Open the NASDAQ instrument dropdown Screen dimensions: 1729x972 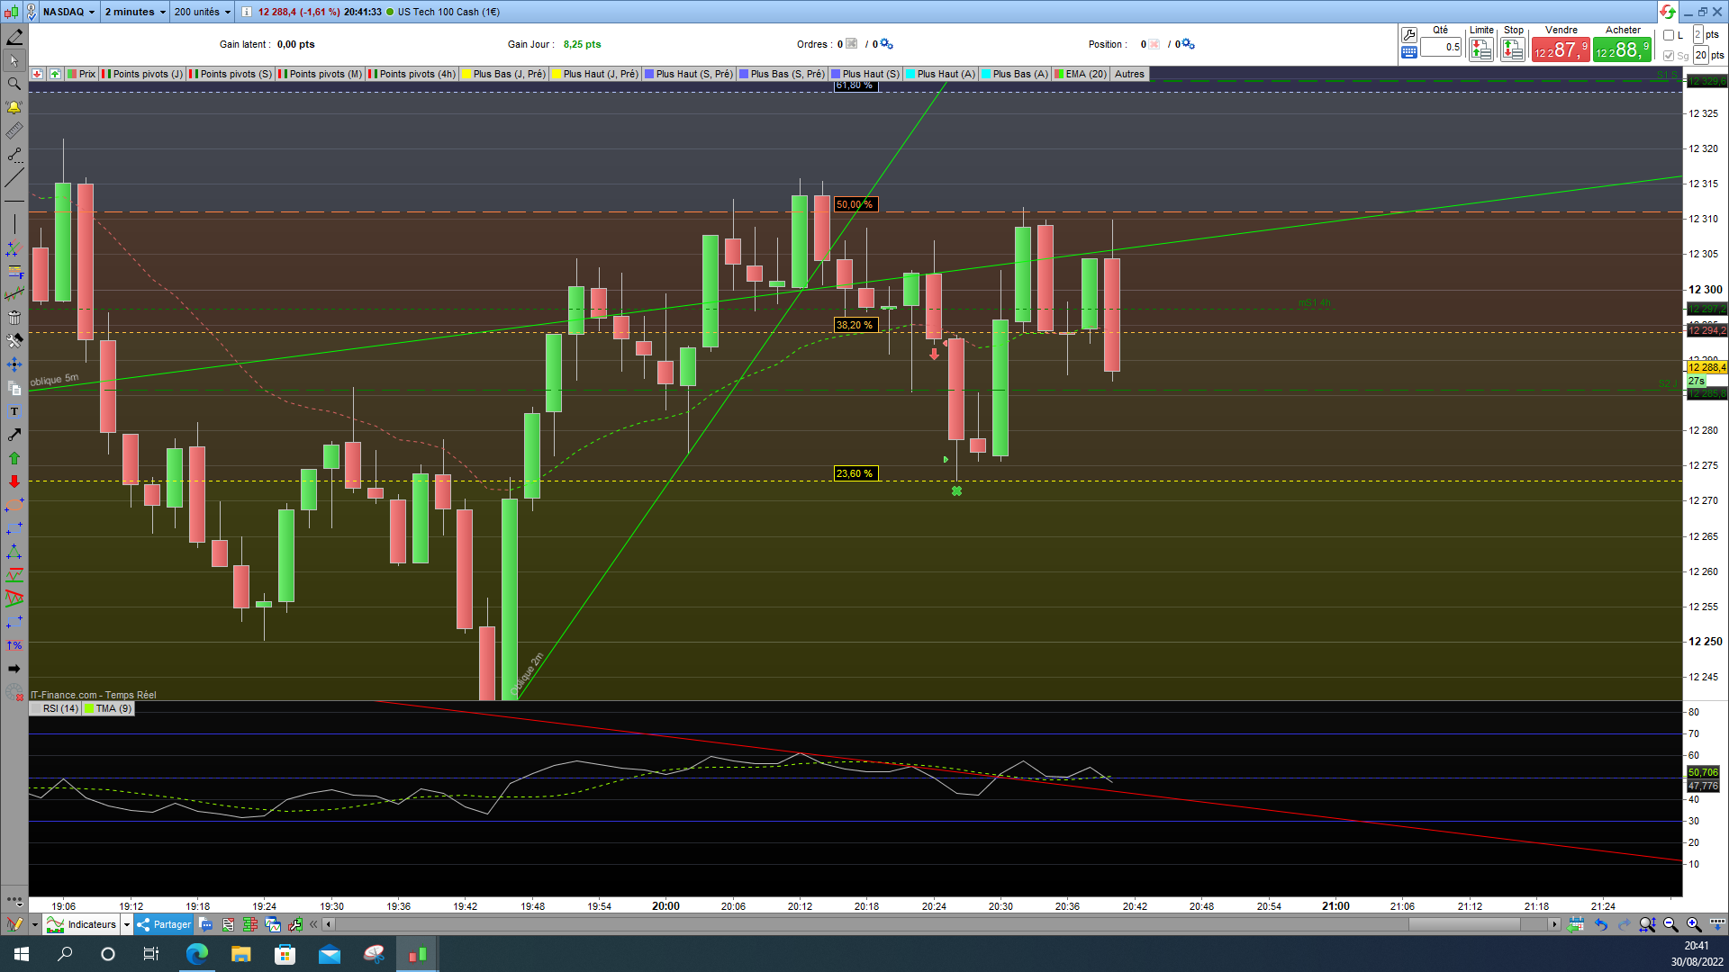click(68, 12)
